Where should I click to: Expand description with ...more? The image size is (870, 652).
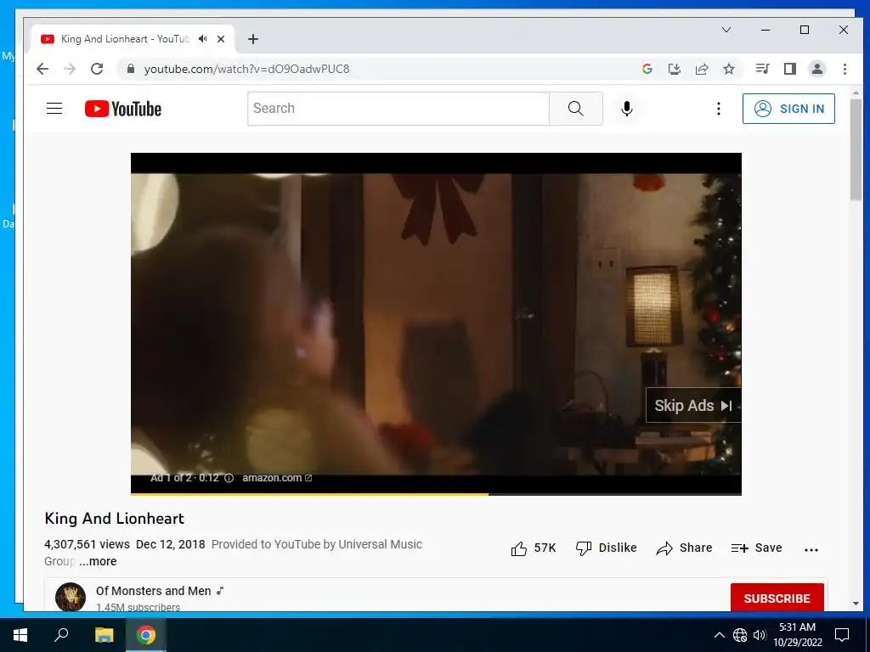pos(98,561)
